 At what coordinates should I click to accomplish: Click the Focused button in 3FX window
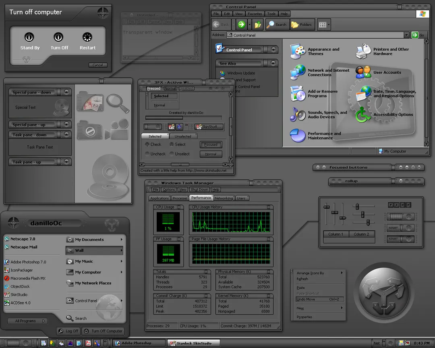(211, 145)
